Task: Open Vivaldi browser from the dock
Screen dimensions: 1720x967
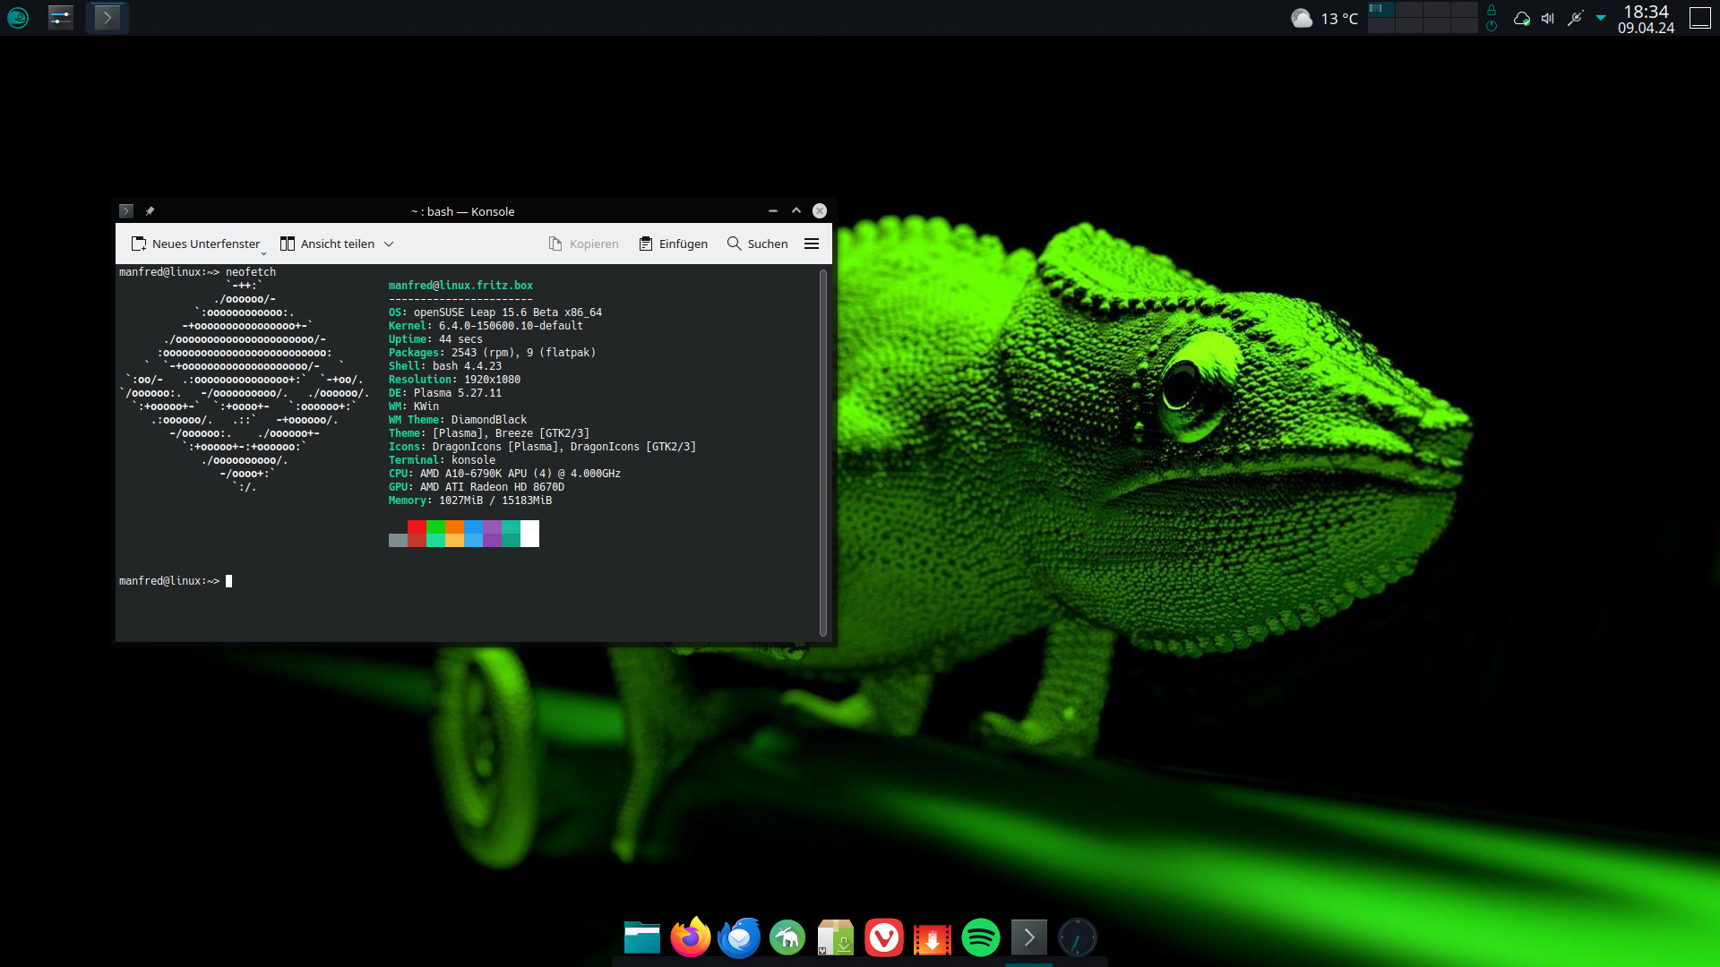Action: point(883,938)
